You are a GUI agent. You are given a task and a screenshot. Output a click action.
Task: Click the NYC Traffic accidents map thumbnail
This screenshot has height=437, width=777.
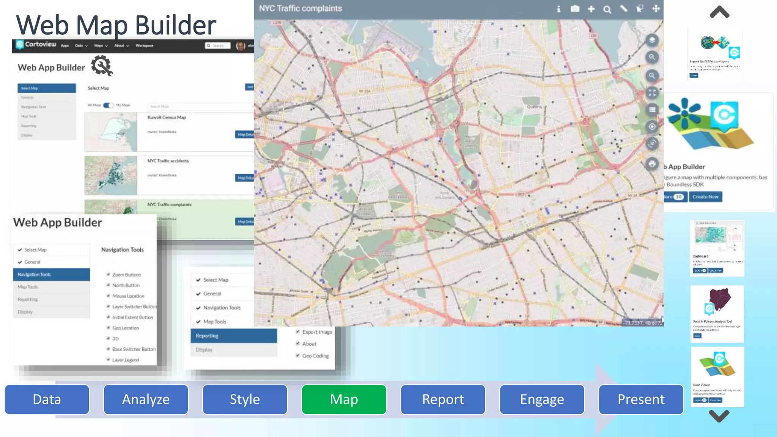coord(111,176)
